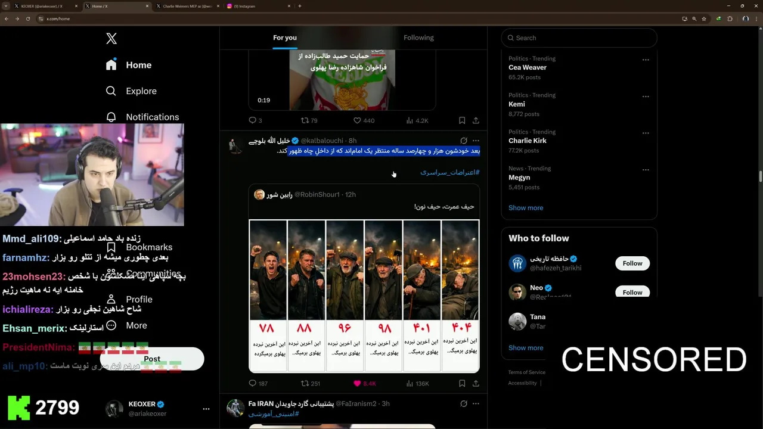Open the Home navigation item
Screen dimensions: 763x429
(129, 65)
